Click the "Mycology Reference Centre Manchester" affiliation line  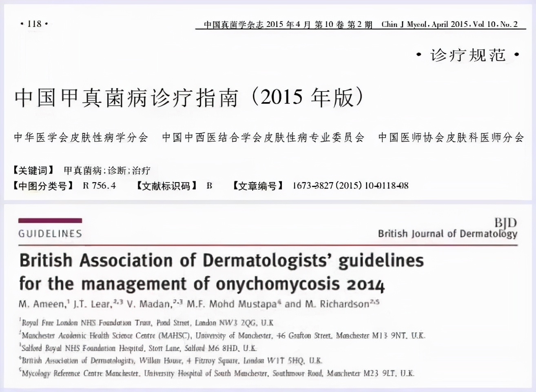216,373
